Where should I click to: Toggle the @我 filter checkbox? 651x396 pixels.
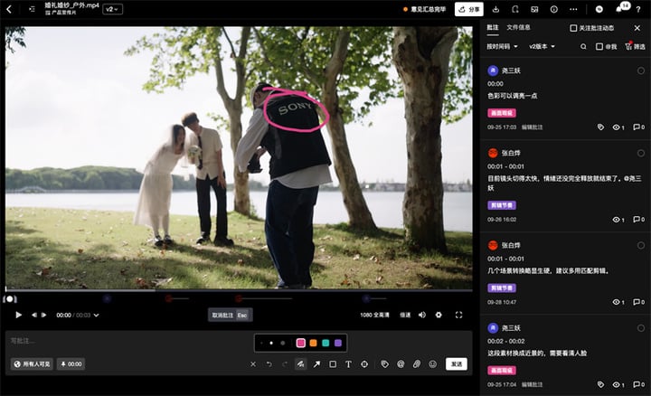click(x=599, y=46)
